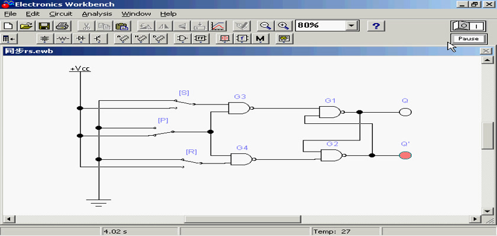Open the Instruments parts bin
497x236 pixels.
[284, 39]
